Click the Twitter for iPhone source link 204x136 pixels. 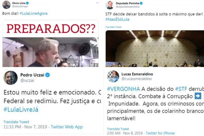[160, 133]
